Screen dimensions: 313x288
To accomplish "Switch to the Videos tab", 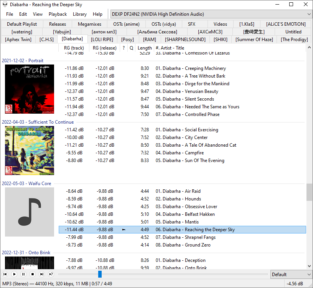I will (x=220, y=24).
